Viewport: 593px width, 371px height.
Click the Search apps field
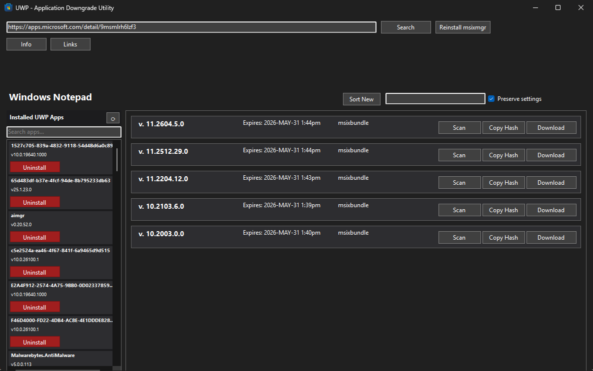[64, 132]
